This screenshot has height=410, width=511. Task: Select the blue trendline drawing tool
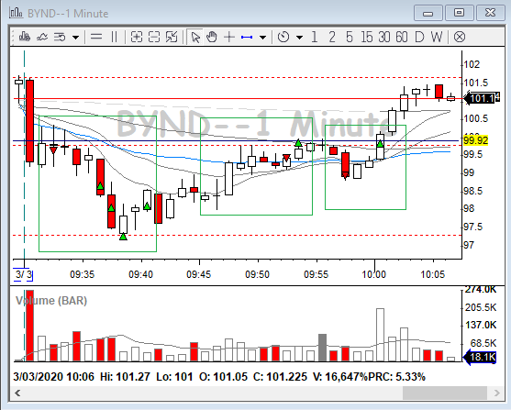(247, 38)
